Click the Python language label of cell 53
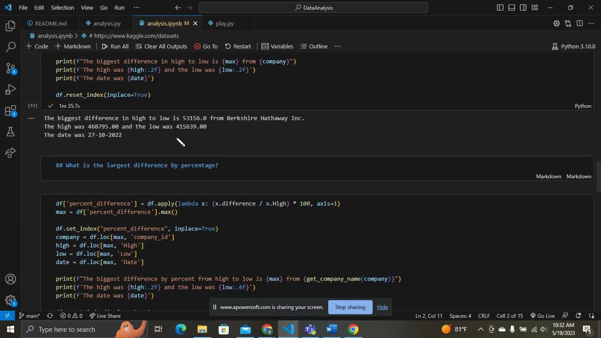Screen dimensions: 601x338 coord(583,106)
